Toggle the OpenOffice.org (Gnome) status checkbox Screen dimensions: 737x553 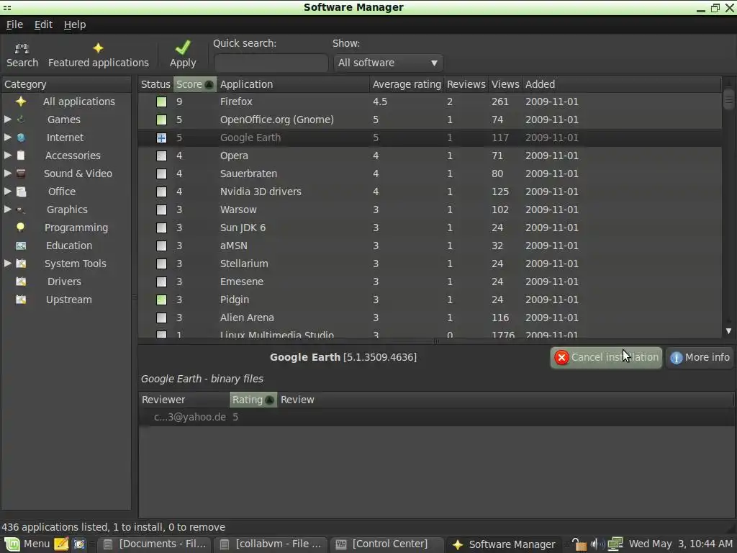click(x=161, y=120)
